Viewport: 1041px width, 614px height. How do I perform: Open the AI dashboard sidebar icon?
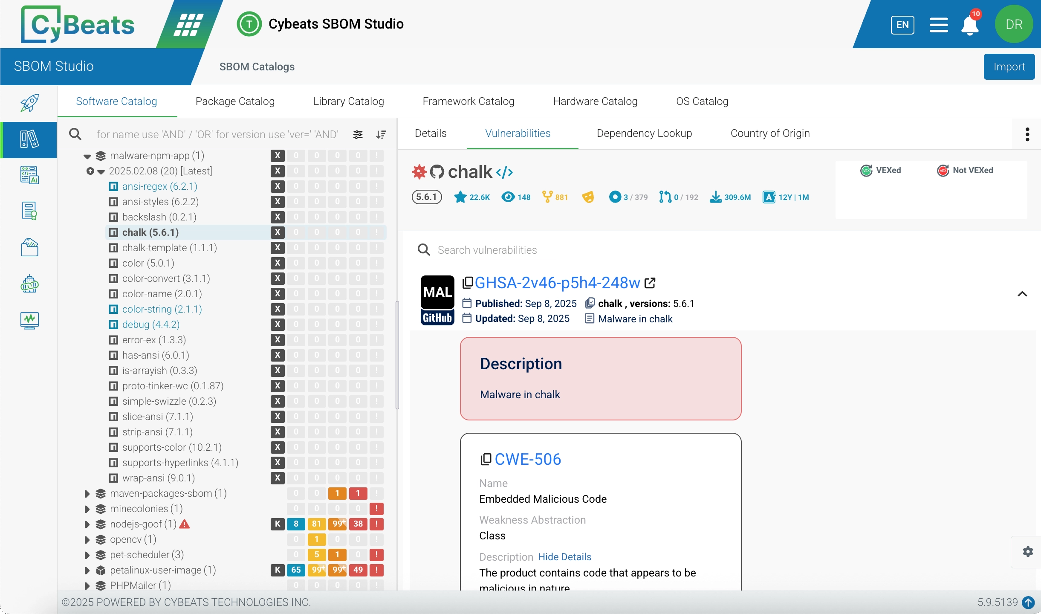coord(29,175)
